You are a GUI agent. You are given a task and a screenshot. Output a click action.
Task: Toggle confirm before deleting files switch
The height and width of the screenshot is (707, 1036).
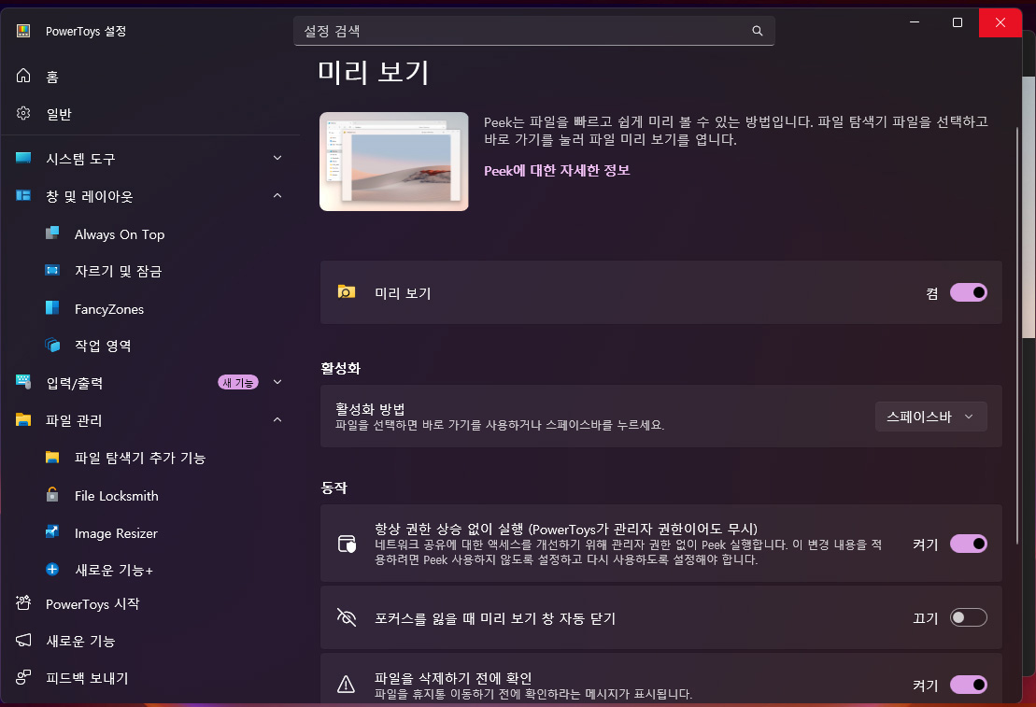tap(969, 685)
